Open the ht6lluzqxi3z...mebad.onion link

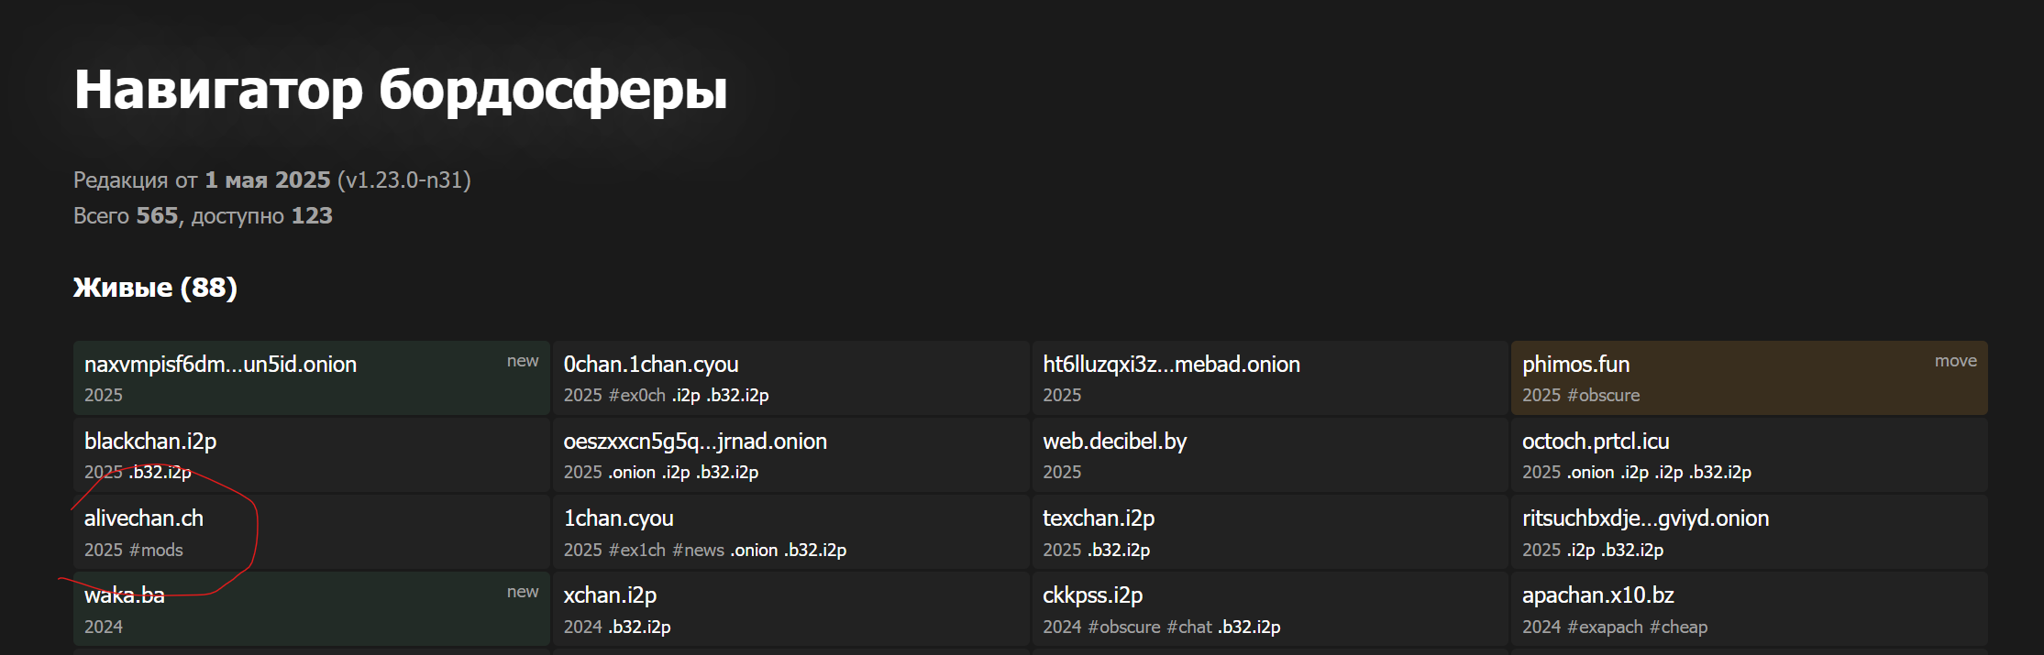coord(1171,365)
